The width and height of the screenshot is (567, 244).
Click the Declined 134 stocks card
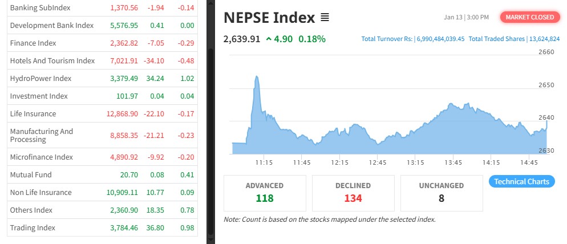[353, 193]
